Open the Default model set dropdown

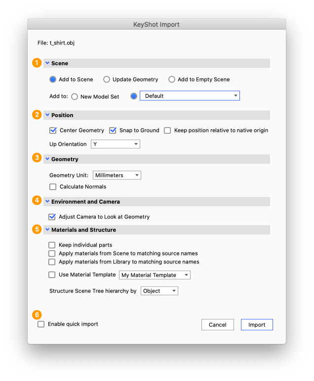[x=190, y=96]
